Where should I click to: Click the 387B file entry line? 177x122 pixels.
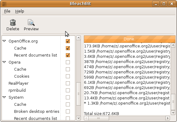[x=127, y=62]
